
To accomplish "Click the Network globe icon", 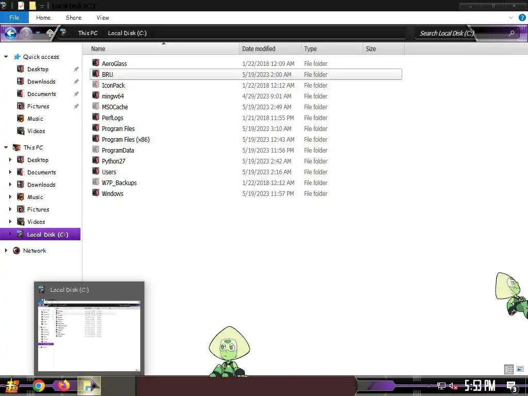I will click(x=16, y=251).
